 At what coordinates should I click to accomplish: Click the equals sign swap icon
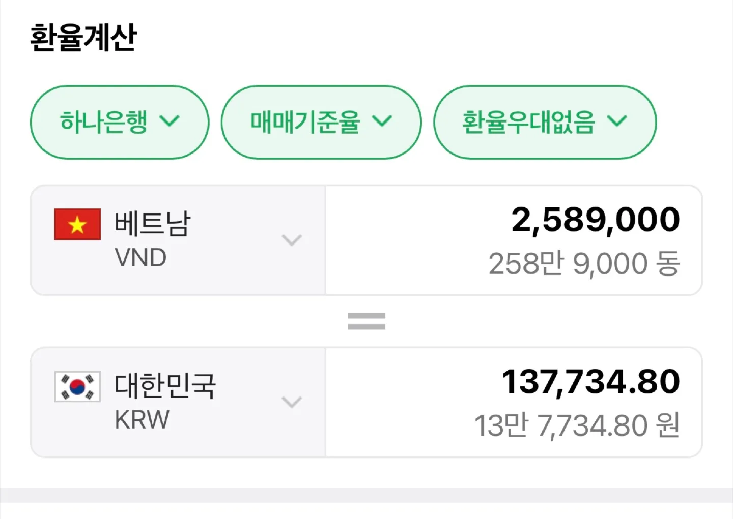pyautogui.click(x=366, y=321)
